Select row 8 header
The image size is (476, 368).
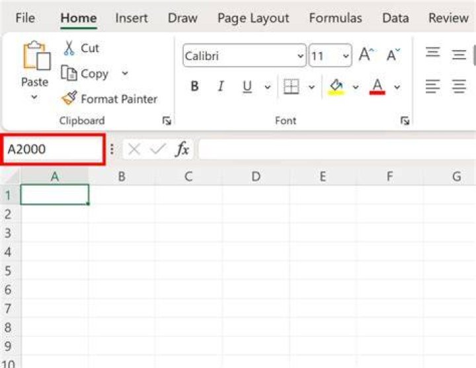(x=10, y=327)
